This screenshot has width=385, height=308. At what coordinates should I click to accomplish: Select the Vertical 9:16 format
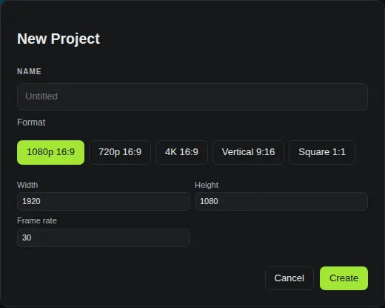click(248, 152)
